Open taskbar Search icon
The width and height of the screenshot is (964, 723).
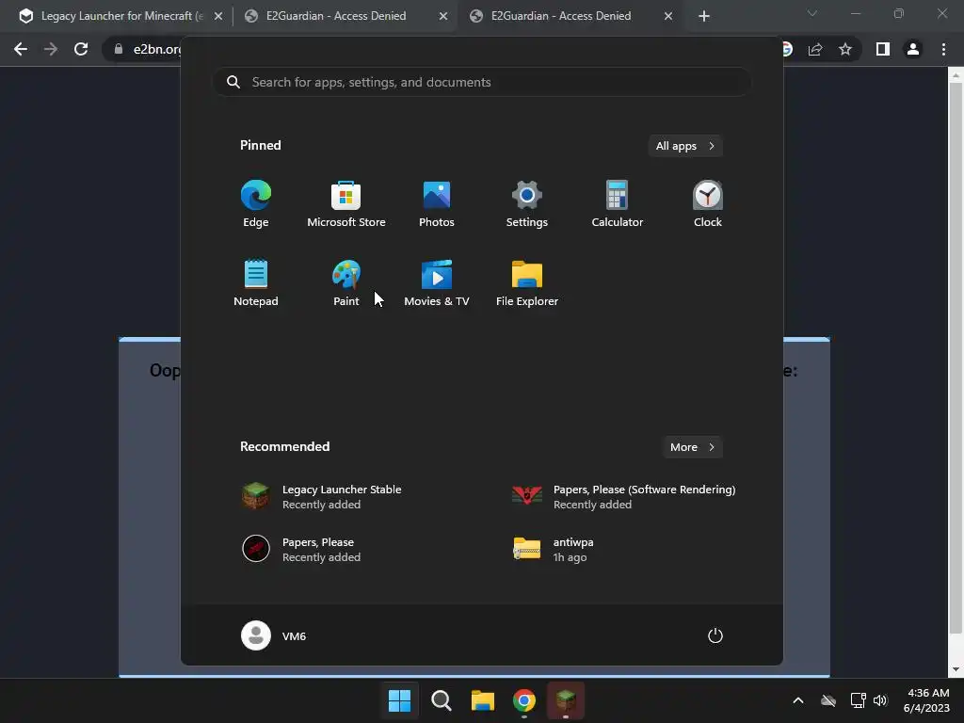tap(441, 700)
